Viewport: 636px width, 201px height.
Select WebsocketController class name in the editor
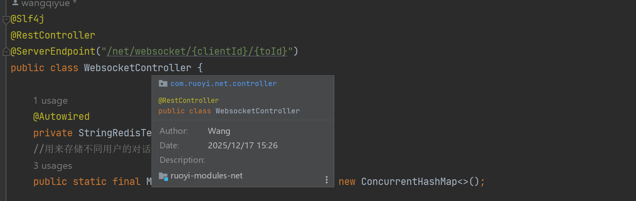[x=137, y=68]
